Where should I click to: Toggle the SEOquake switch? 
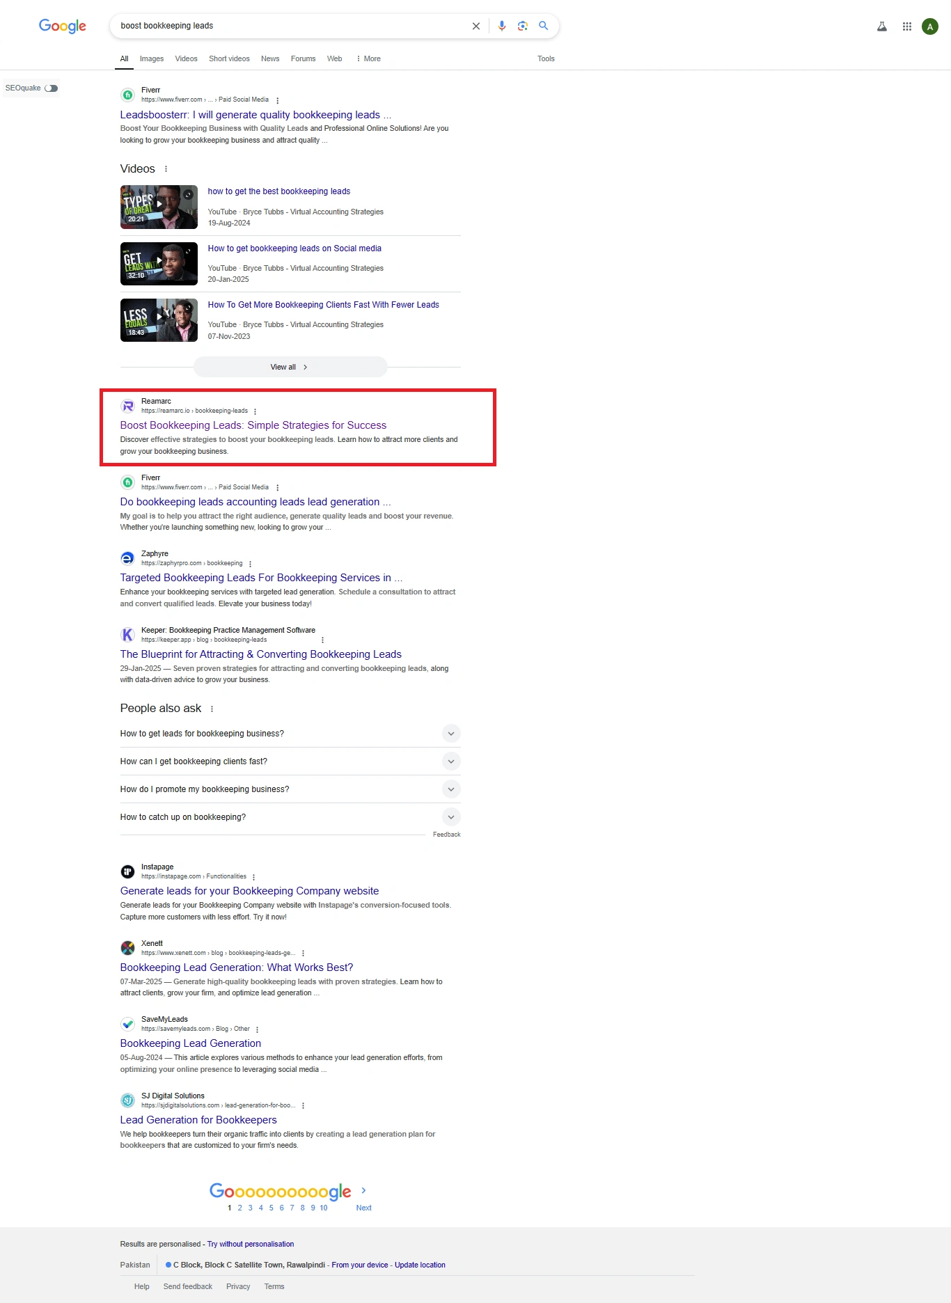[x=52, y=88]
